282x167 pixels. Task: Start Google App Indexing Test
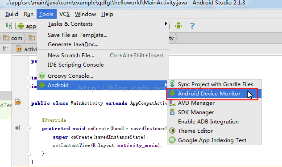[x=214, y=140]
